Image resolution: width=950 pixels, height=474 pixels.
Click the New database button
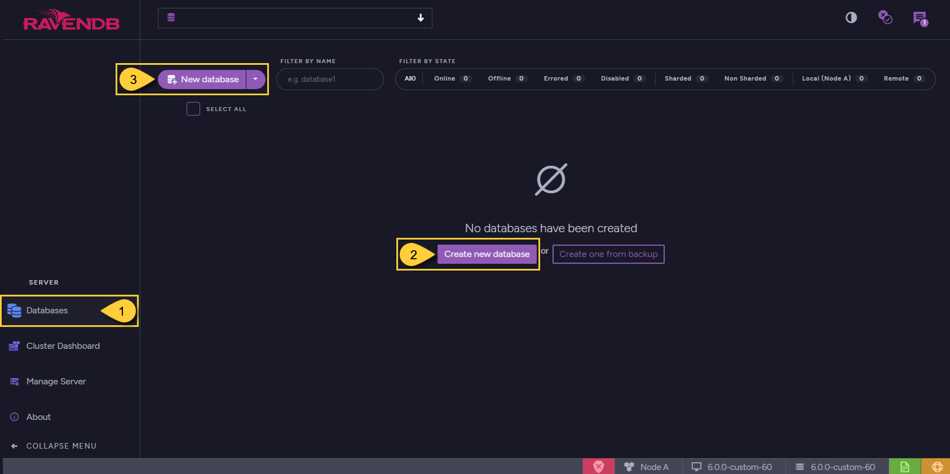coord(202,79)
